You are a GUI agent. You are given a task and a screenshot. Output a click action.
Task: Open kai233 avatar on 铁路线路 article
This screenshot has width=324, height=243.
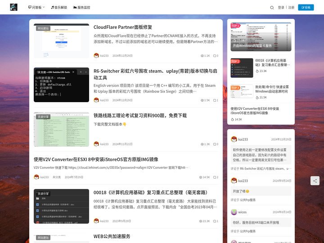pos(96,144)
